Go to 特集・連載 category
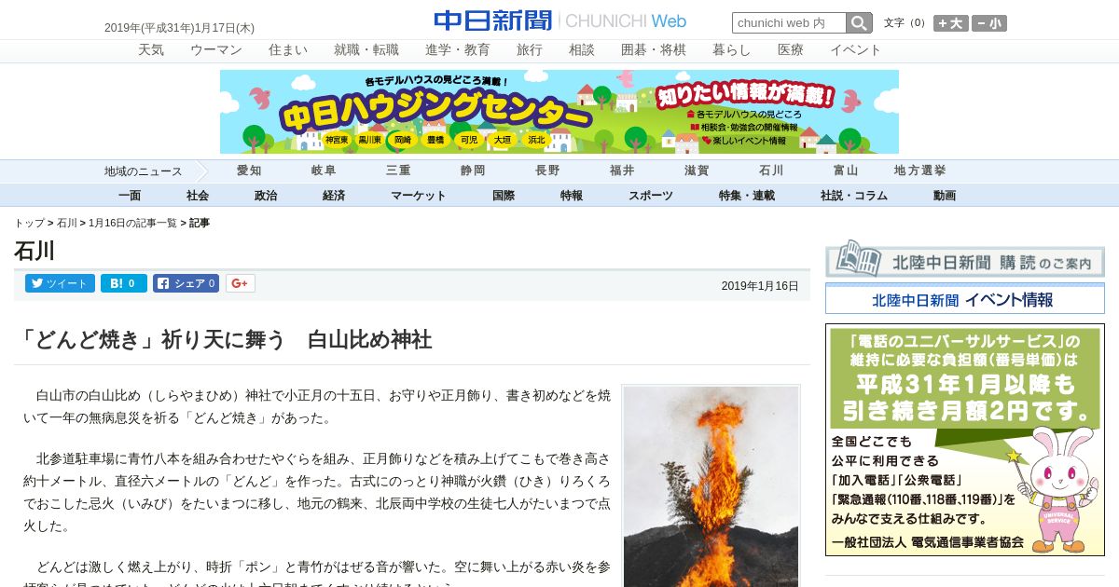Image resolution: width=1119 pixels, height=587 pixels. [747, 196]
